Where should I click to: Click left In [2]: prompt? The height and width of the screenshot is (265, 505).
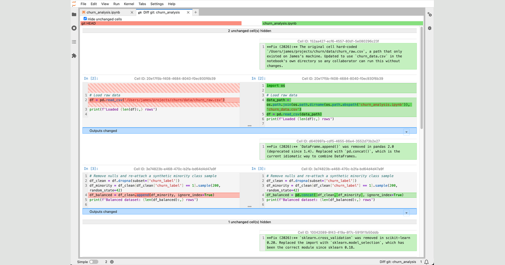[91, 79]
